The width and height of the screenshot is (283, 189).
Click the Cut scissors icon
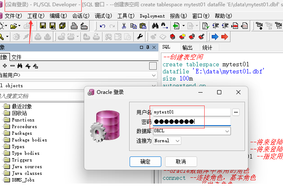click(x=124, y=26)
